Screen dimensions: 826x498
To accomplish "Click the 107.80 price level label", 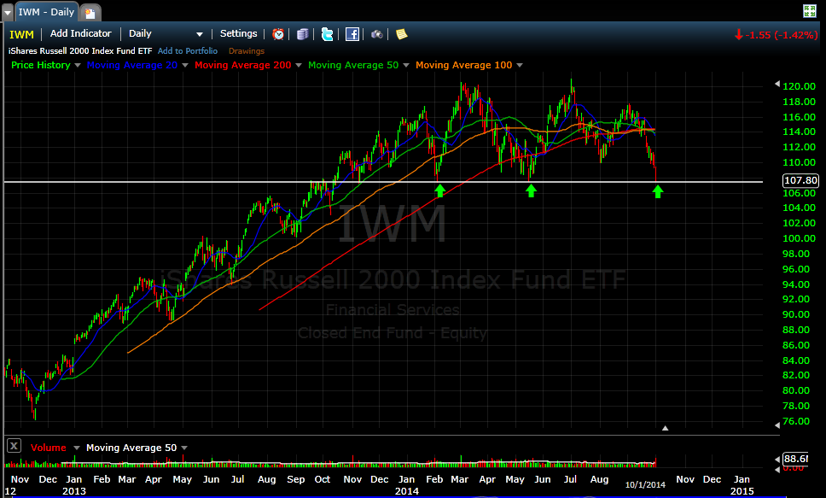I will pos(800,180).
